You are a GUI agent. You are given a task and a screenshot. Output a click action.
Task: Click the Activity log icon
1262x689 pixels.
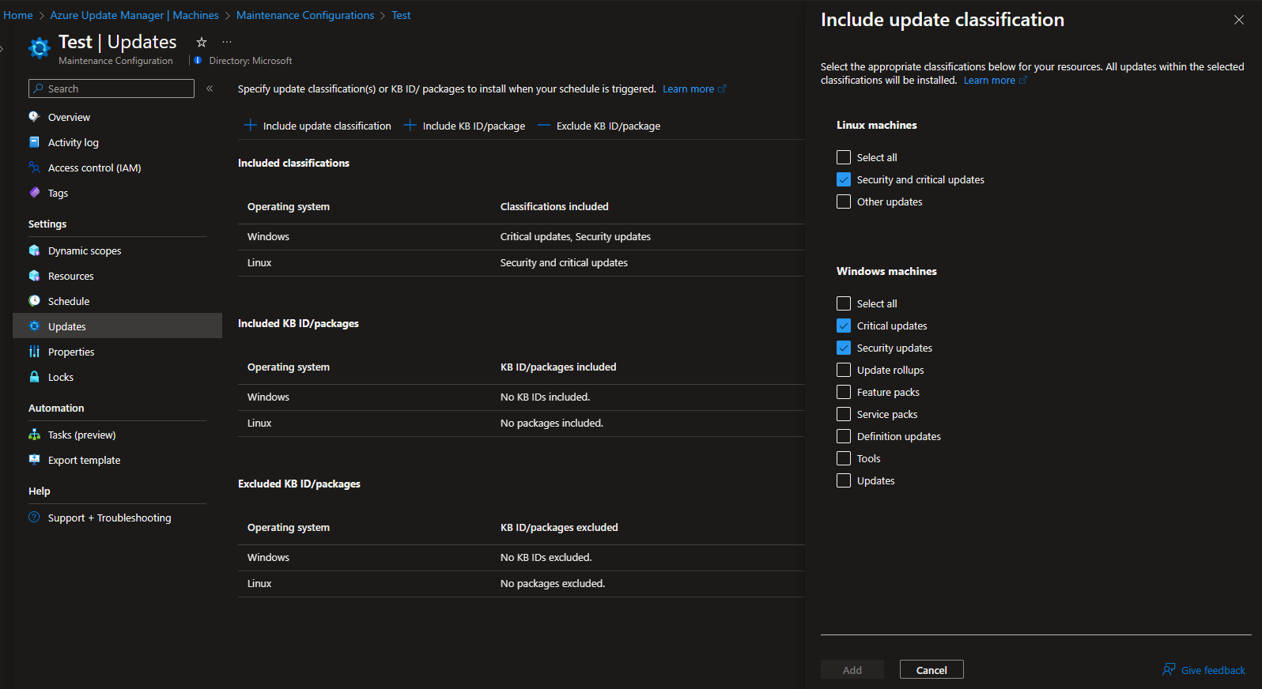[34, 142]
